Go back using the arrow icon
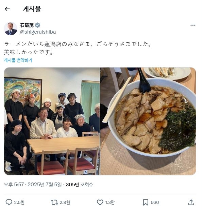 point(7,9)
